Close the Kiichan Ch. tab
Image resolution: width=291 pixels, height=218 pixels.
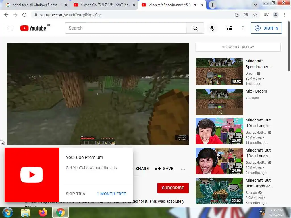(134, 5)
